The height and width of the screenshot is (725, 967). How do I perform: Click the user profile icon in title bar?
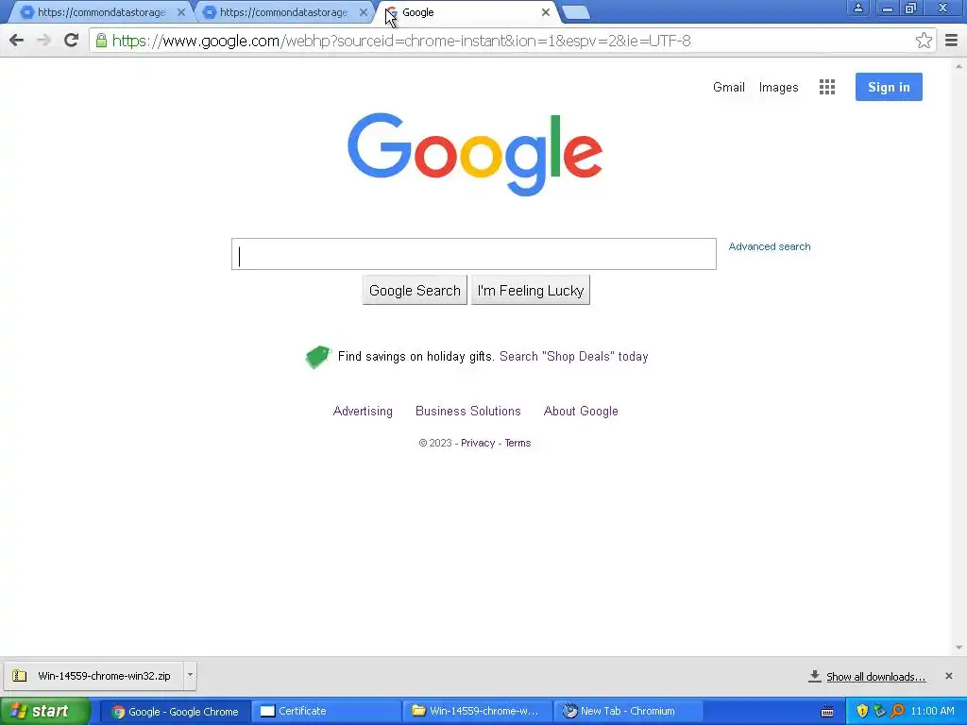pyautogui.click(x=857, y=8)
